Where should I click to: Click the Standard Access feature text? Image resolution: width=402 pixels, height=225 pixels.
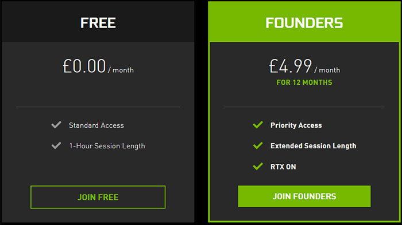pyautogui.click(x=96, y=125)
